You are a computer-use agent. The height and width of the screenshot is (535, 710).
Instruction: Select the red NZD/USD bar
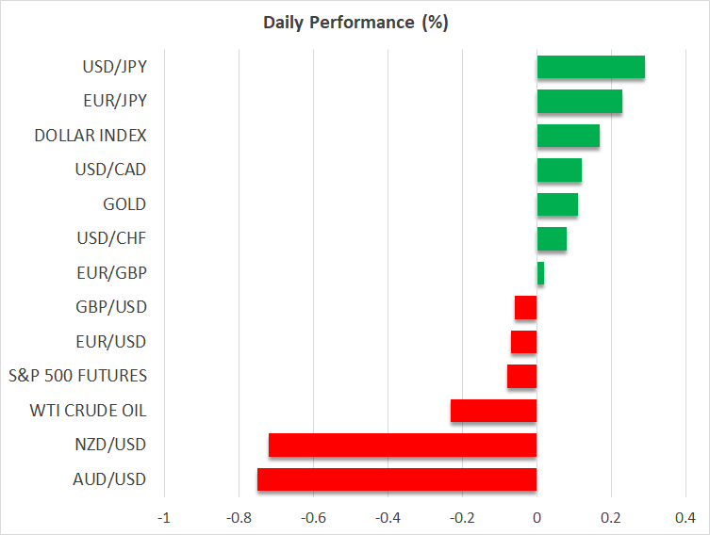point(403,445)
